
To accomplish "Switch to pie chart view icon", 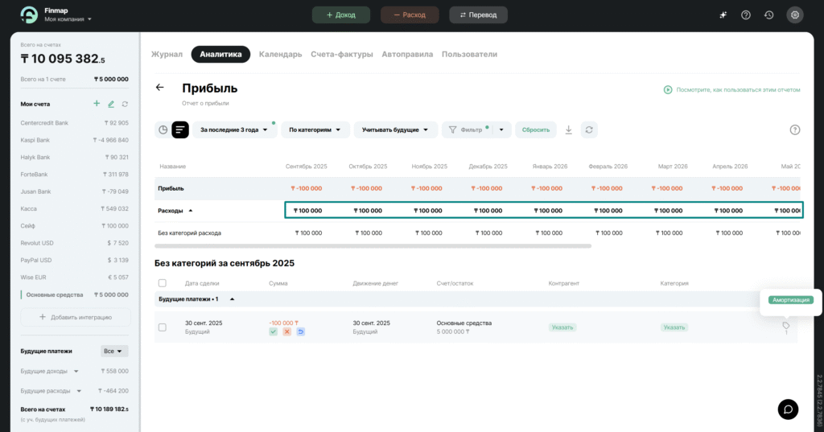I will tap(163, 130).
